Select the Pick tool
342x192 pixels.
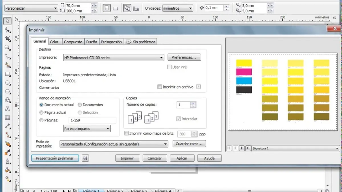tap(7, 21)
